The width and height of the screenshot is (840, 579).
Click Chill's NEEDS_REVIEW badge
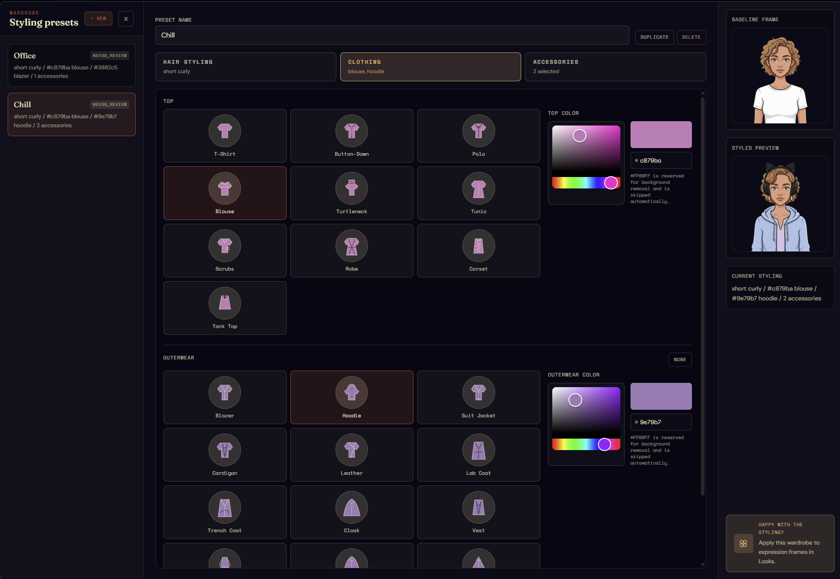110,105
